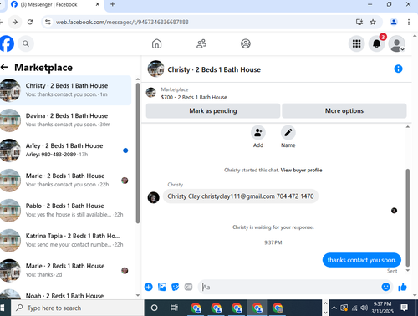This screenshot has width=418, height=316.
Task: Click the Windows taskbar search box
Action: tap(77, 308)
